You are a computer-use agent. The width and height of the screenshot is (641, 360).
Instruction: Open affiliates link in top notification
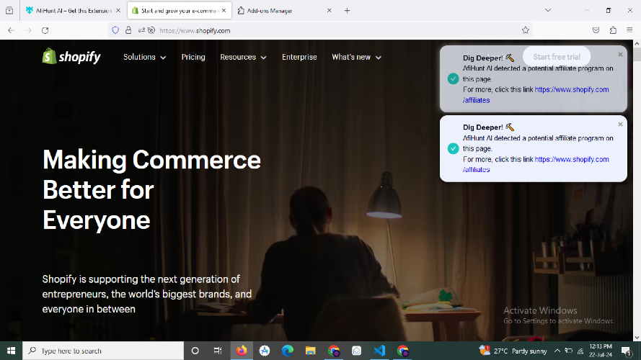[536, 95]
